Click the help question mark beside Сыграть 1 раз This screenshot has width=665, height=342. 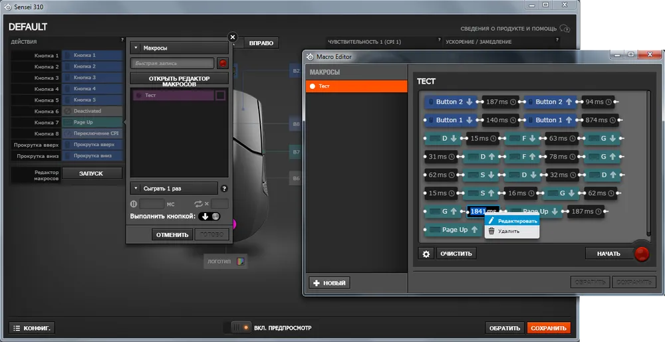tap(224, 189)
